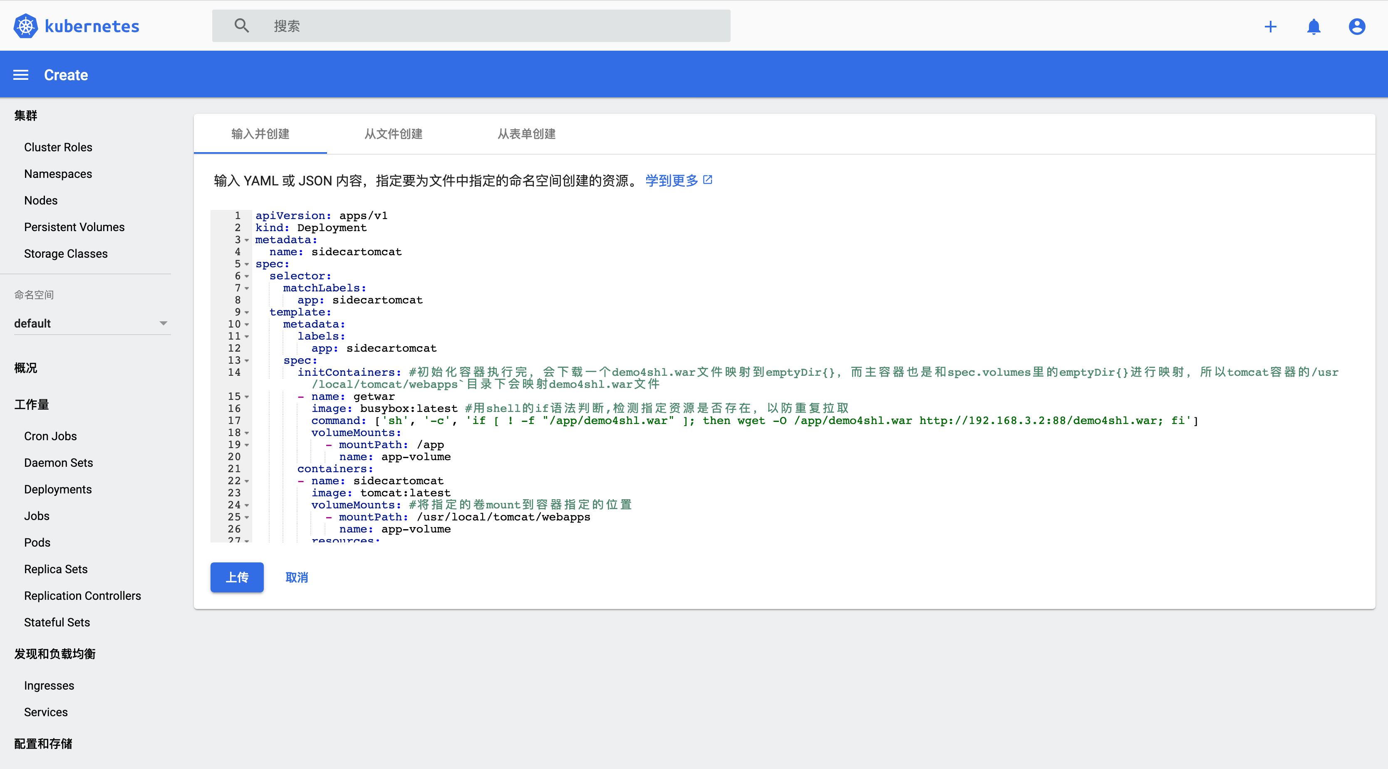Open the create resource plus icon

[x=1271, y=26]
